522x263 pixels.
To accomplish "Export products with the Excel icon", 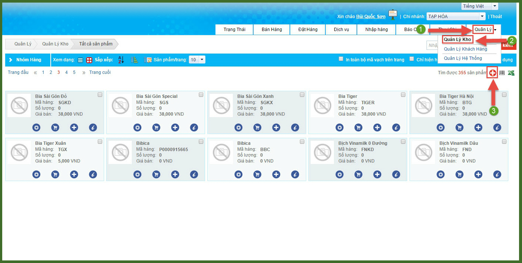I will pos(511,73).
